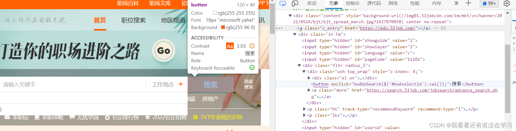516x131 pixels.
Task: Click the 搜索 button
Action: [x=211, y=85]
